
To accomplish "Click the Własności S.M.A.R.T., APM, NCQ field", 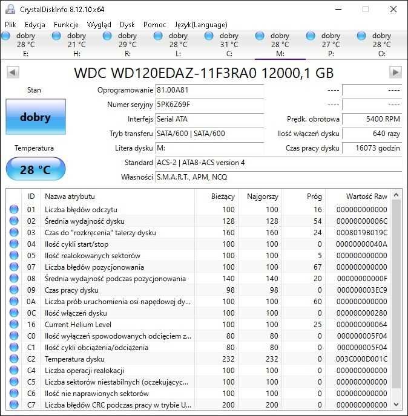I will [278, 177].
